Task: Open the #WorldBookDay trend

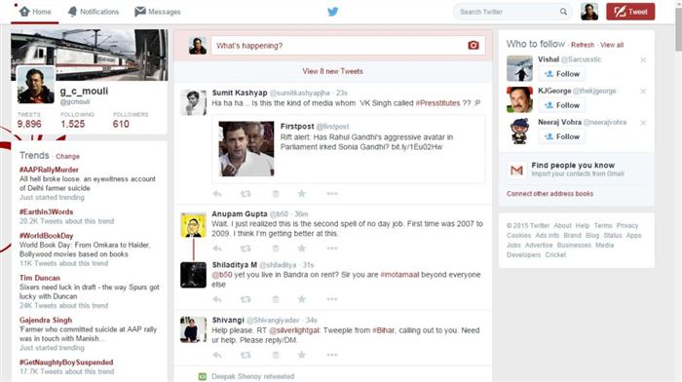Action: click(46, 236)
